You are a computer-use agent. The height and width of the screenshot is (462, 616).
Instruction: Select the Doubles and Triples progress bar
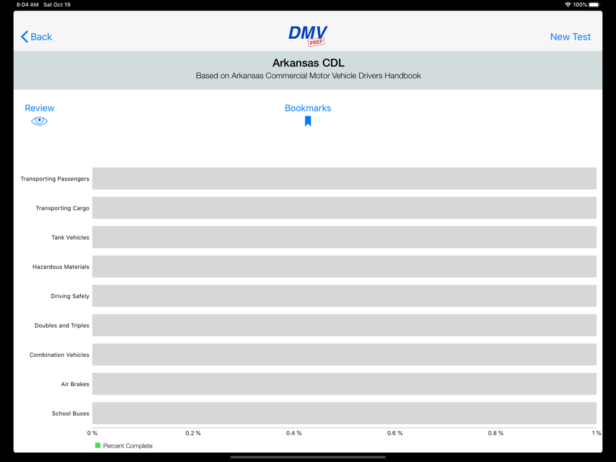tap(344, 325)
